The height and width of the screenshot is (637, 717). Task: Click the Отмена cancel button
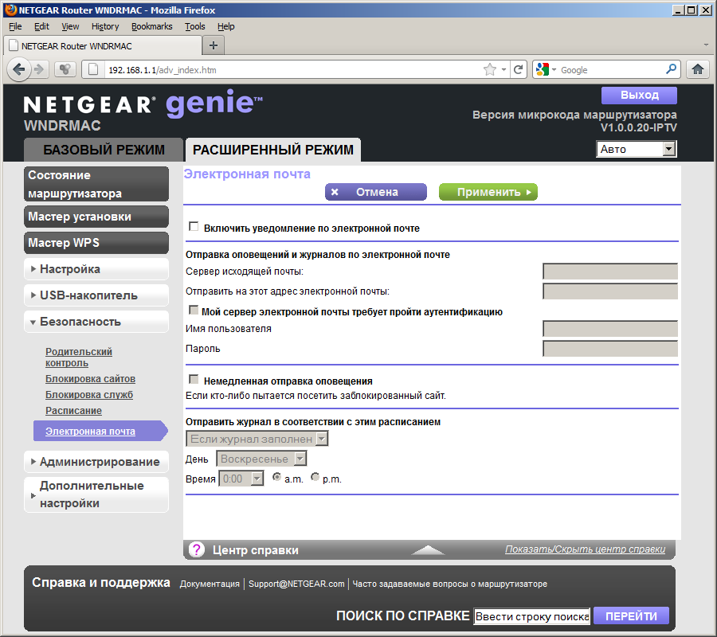tap(376, 192)
